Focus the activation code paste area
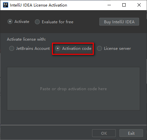 point(73,89)
